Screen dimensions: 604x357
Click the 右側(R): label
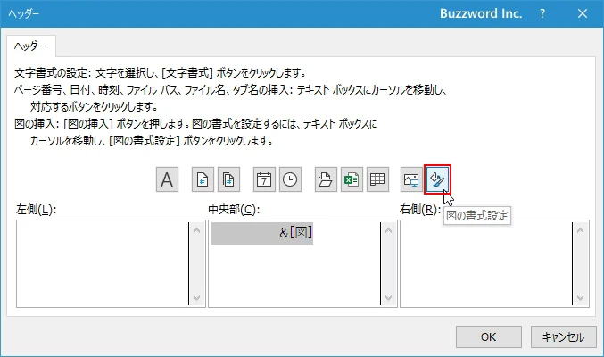420,210
